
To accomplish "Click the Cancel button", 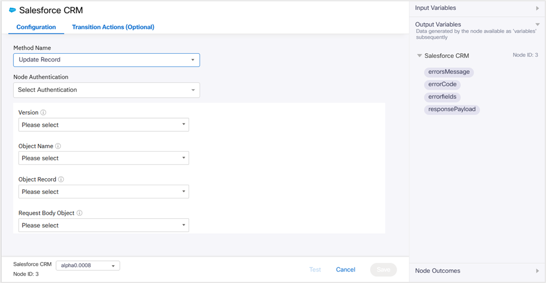I will point(345,270).
